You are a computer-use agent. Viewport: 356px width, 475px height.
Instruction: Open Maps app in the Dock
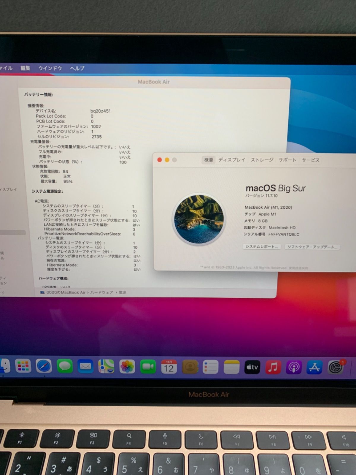point(106,367)
